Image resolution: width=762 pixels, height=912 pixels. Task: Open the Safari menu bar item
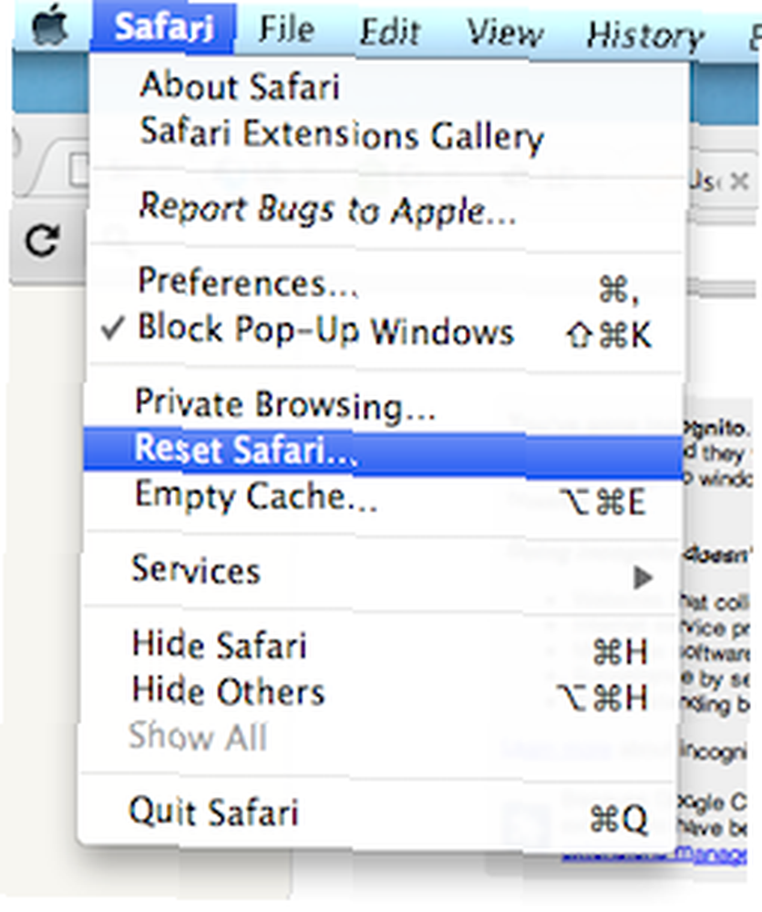click(x=163, y=27)
